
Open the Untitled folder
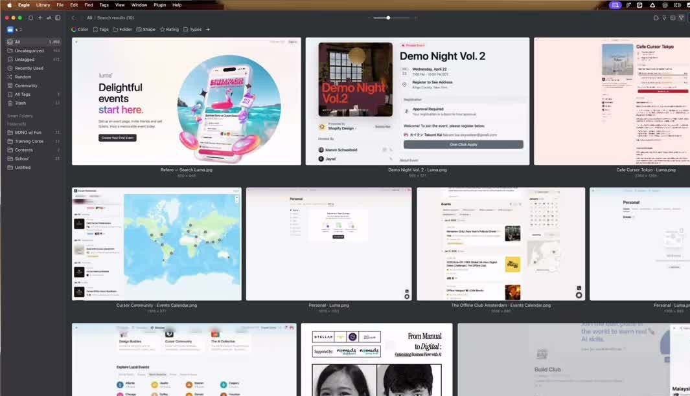[34, 168]
